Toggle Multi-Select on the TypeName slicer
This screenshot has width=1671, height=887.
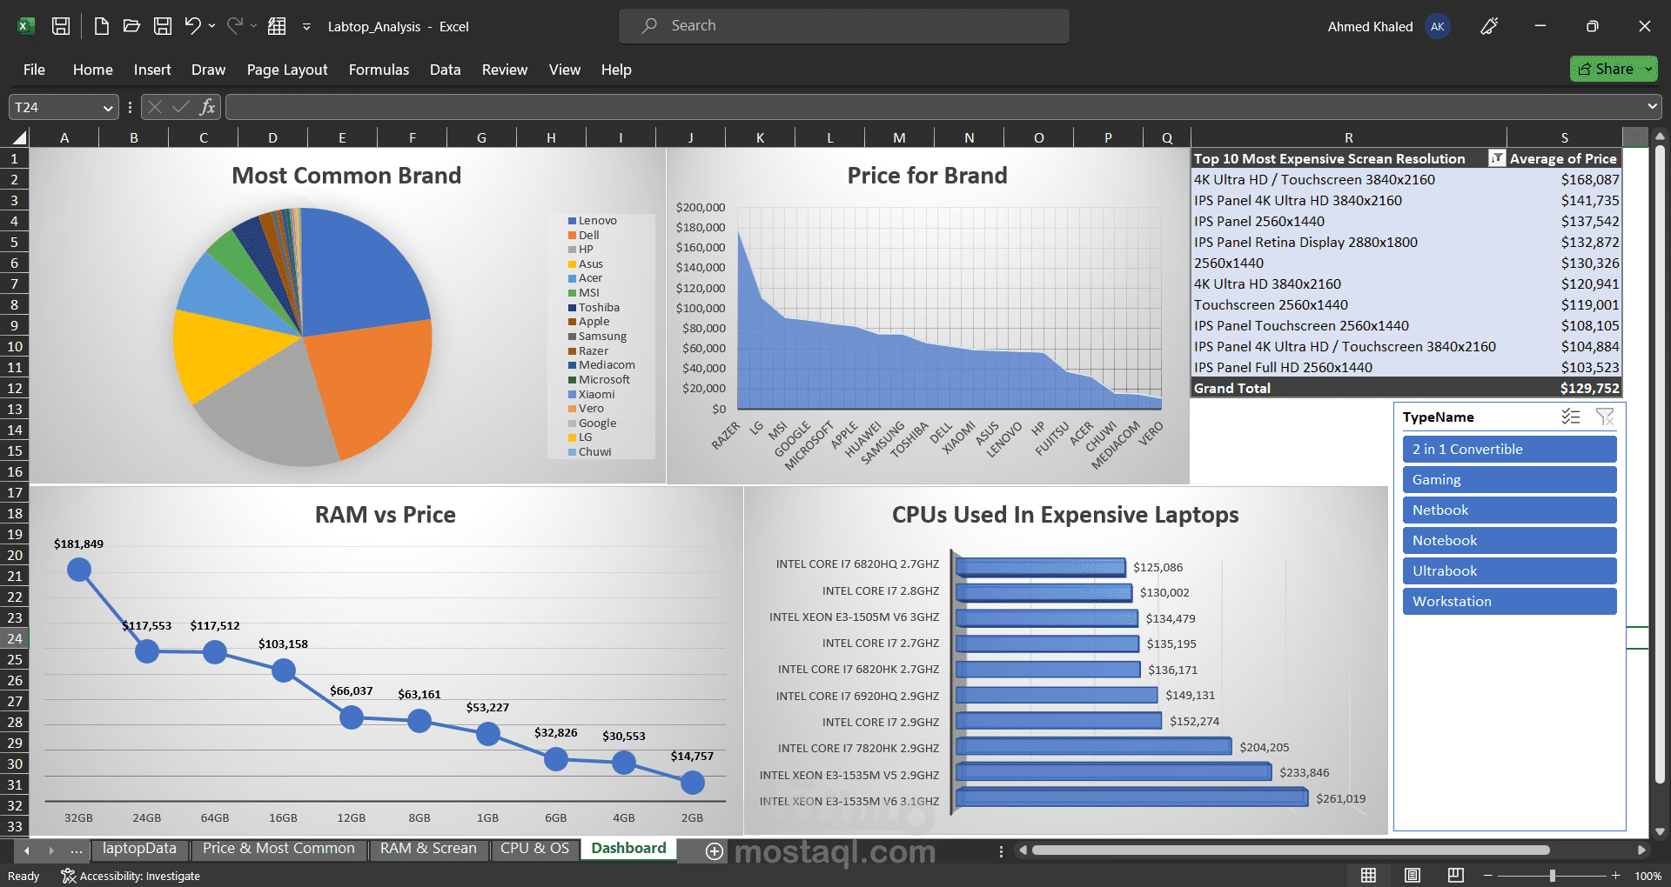pyautogui.click(x=1571, y=417)
